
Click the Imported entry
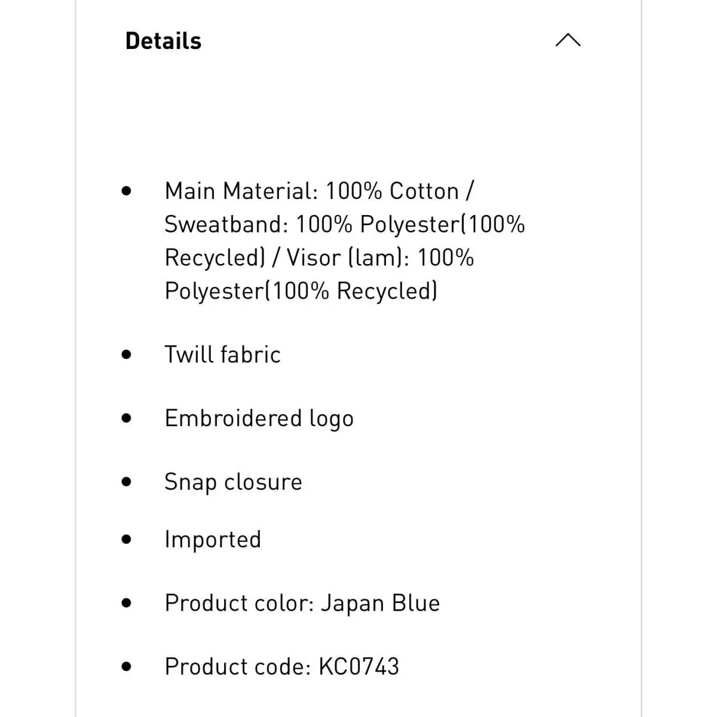[x=213, y=540]
